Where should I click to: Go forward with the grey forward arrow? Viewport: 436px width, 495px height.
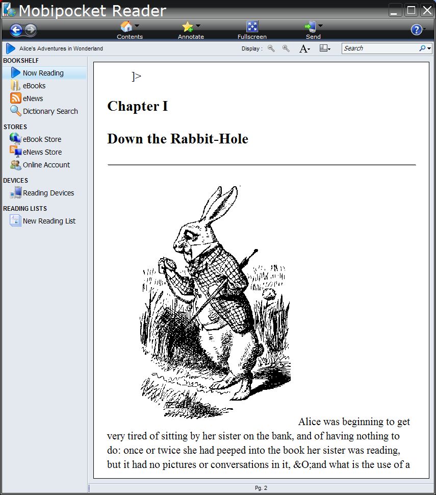point(31,30)
